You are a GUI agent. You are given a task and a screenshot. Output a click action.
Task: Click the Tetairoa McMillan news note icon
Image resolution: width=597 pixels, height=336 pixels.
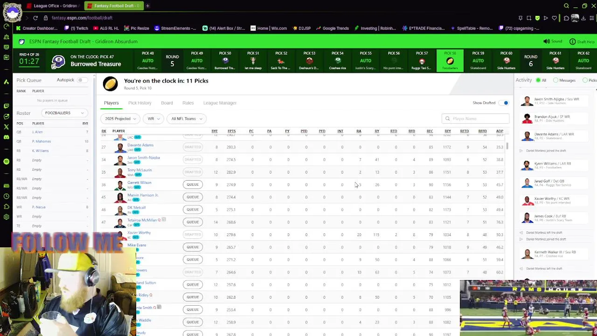[x=164, y=220]
